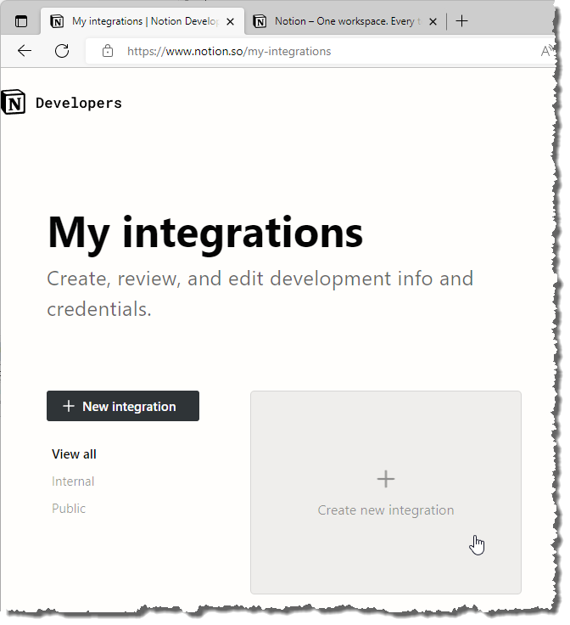
Task: Click the Read aloud icon in address bar
Action: [547, 51]
